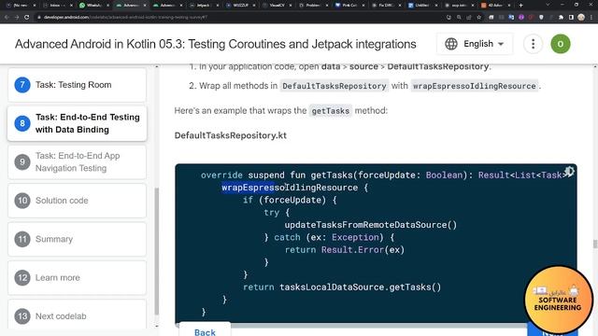This screenshot has height=336, width=598.
Task: Click the globe language icon
Action: (x=450, y=44)
